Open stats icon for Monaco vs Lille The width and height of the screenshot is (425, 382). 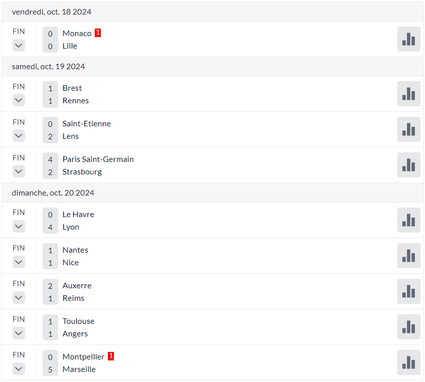coord(408,39)
